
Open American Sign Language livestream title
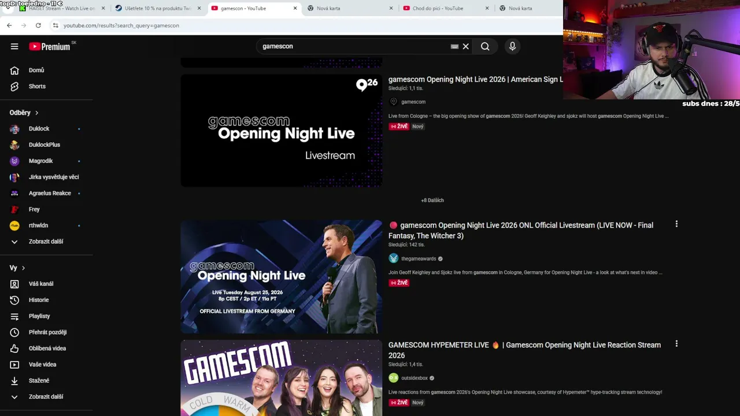(475, 79)
